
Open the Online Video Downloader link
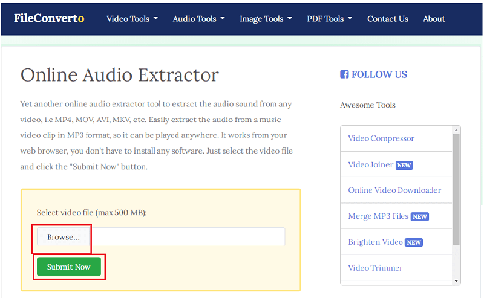pos(394,190)
